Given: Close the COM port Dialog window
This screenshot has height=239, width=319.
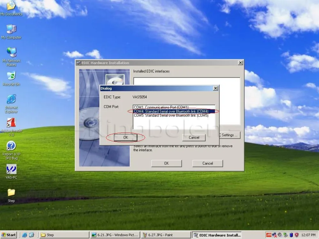Looking at the screenshot, I should click(x=215, y=88).
